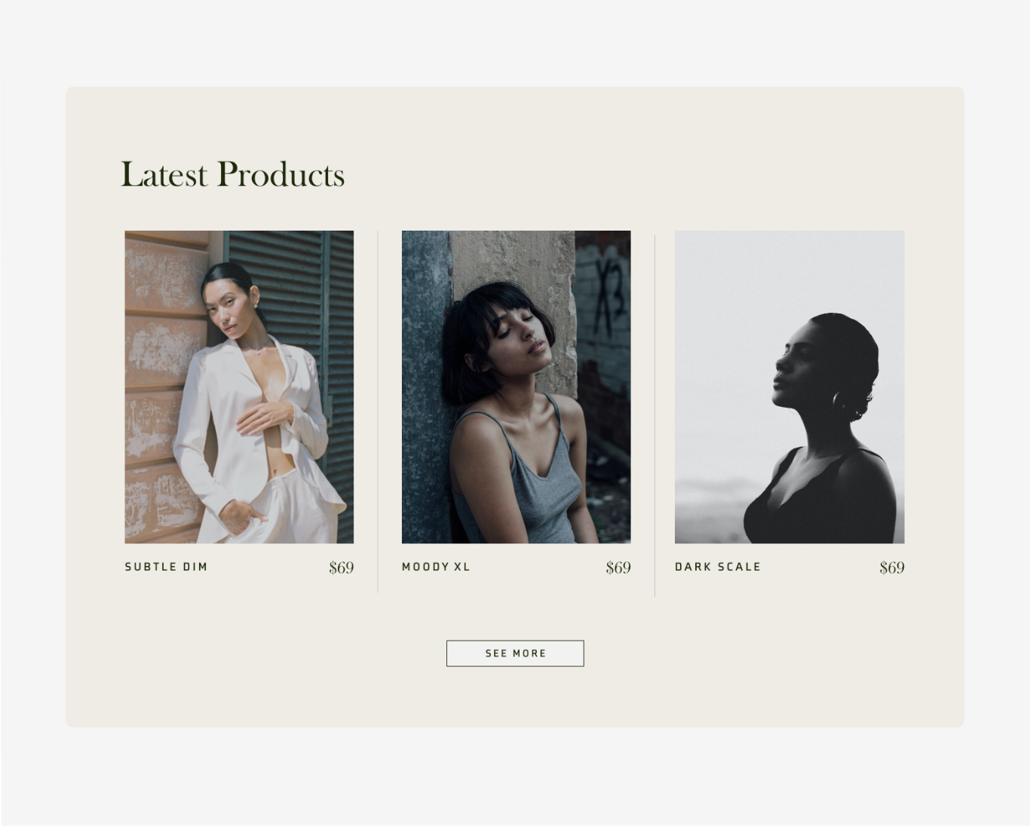Click the MOODY XL product name

[436, 567]
